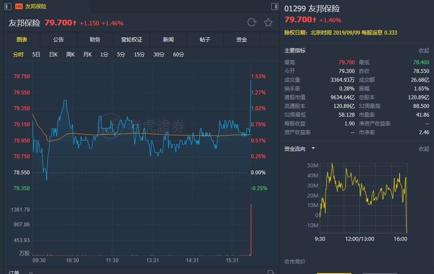Click the 成交额 value 26.68亿

coord(420,80)
